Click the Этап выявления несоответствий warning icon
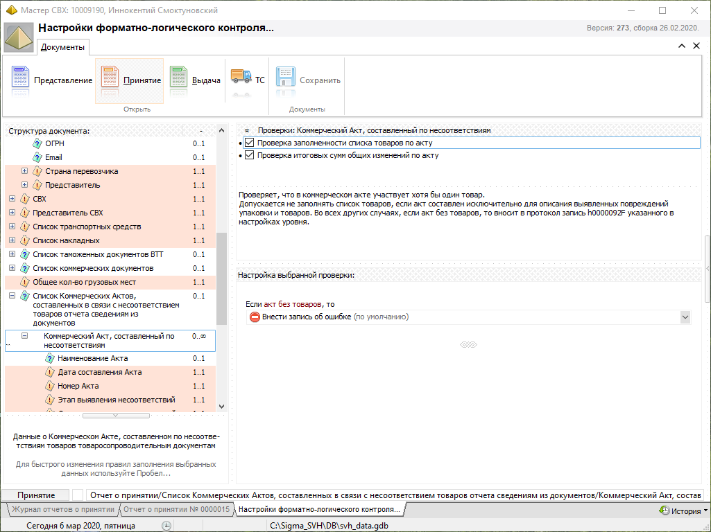The image size is (711, 532). (x=50, y=400)
